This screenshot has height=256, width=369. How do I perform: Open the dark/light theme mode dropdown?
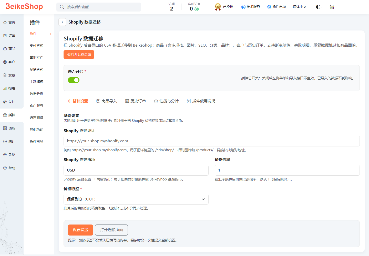319,7
